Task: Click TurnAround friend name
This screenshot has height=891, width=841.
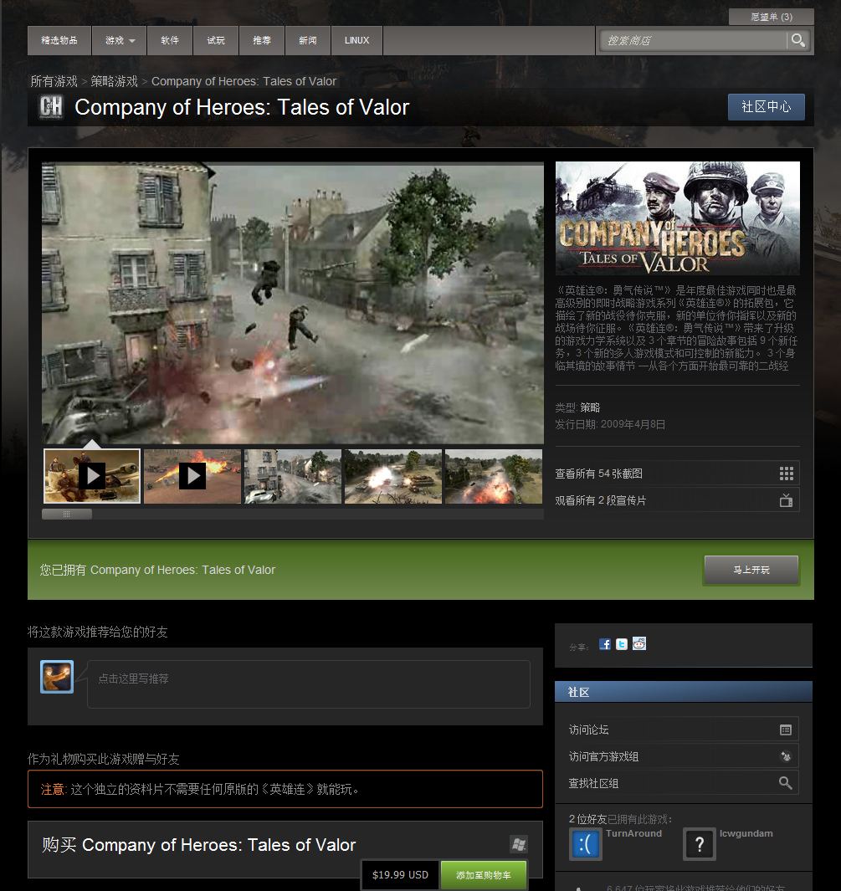Action: point(633,833)
